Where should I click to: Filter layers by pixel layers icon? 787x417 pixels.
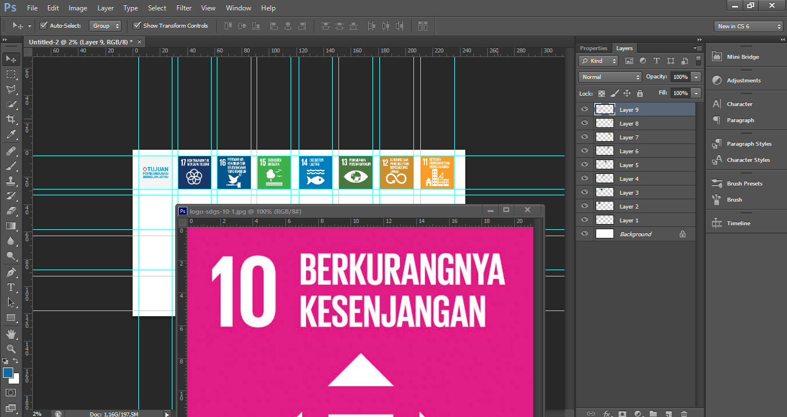click(629, 60)
